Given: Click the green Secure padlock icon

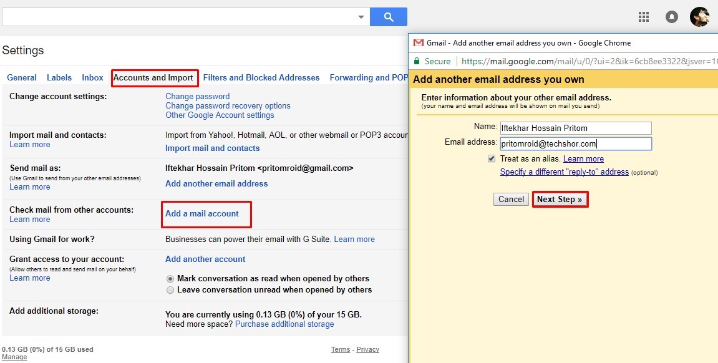Looking at the screenshot, I should click(416, 61).
